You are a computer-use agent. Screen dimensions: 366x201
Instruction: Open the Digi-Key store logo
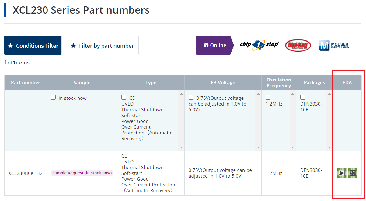click(298, 46)
